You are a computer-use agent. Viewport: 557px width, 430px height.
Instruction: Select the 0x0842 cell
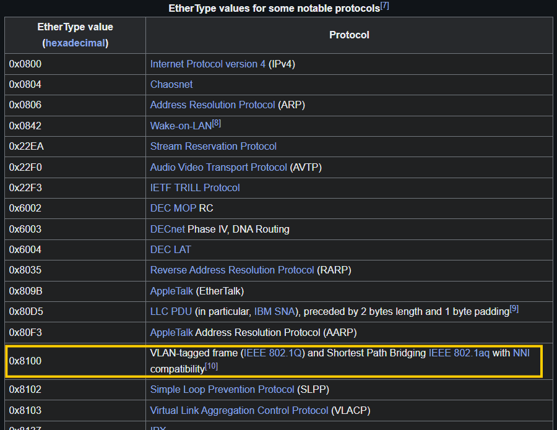tap(75, 126)
